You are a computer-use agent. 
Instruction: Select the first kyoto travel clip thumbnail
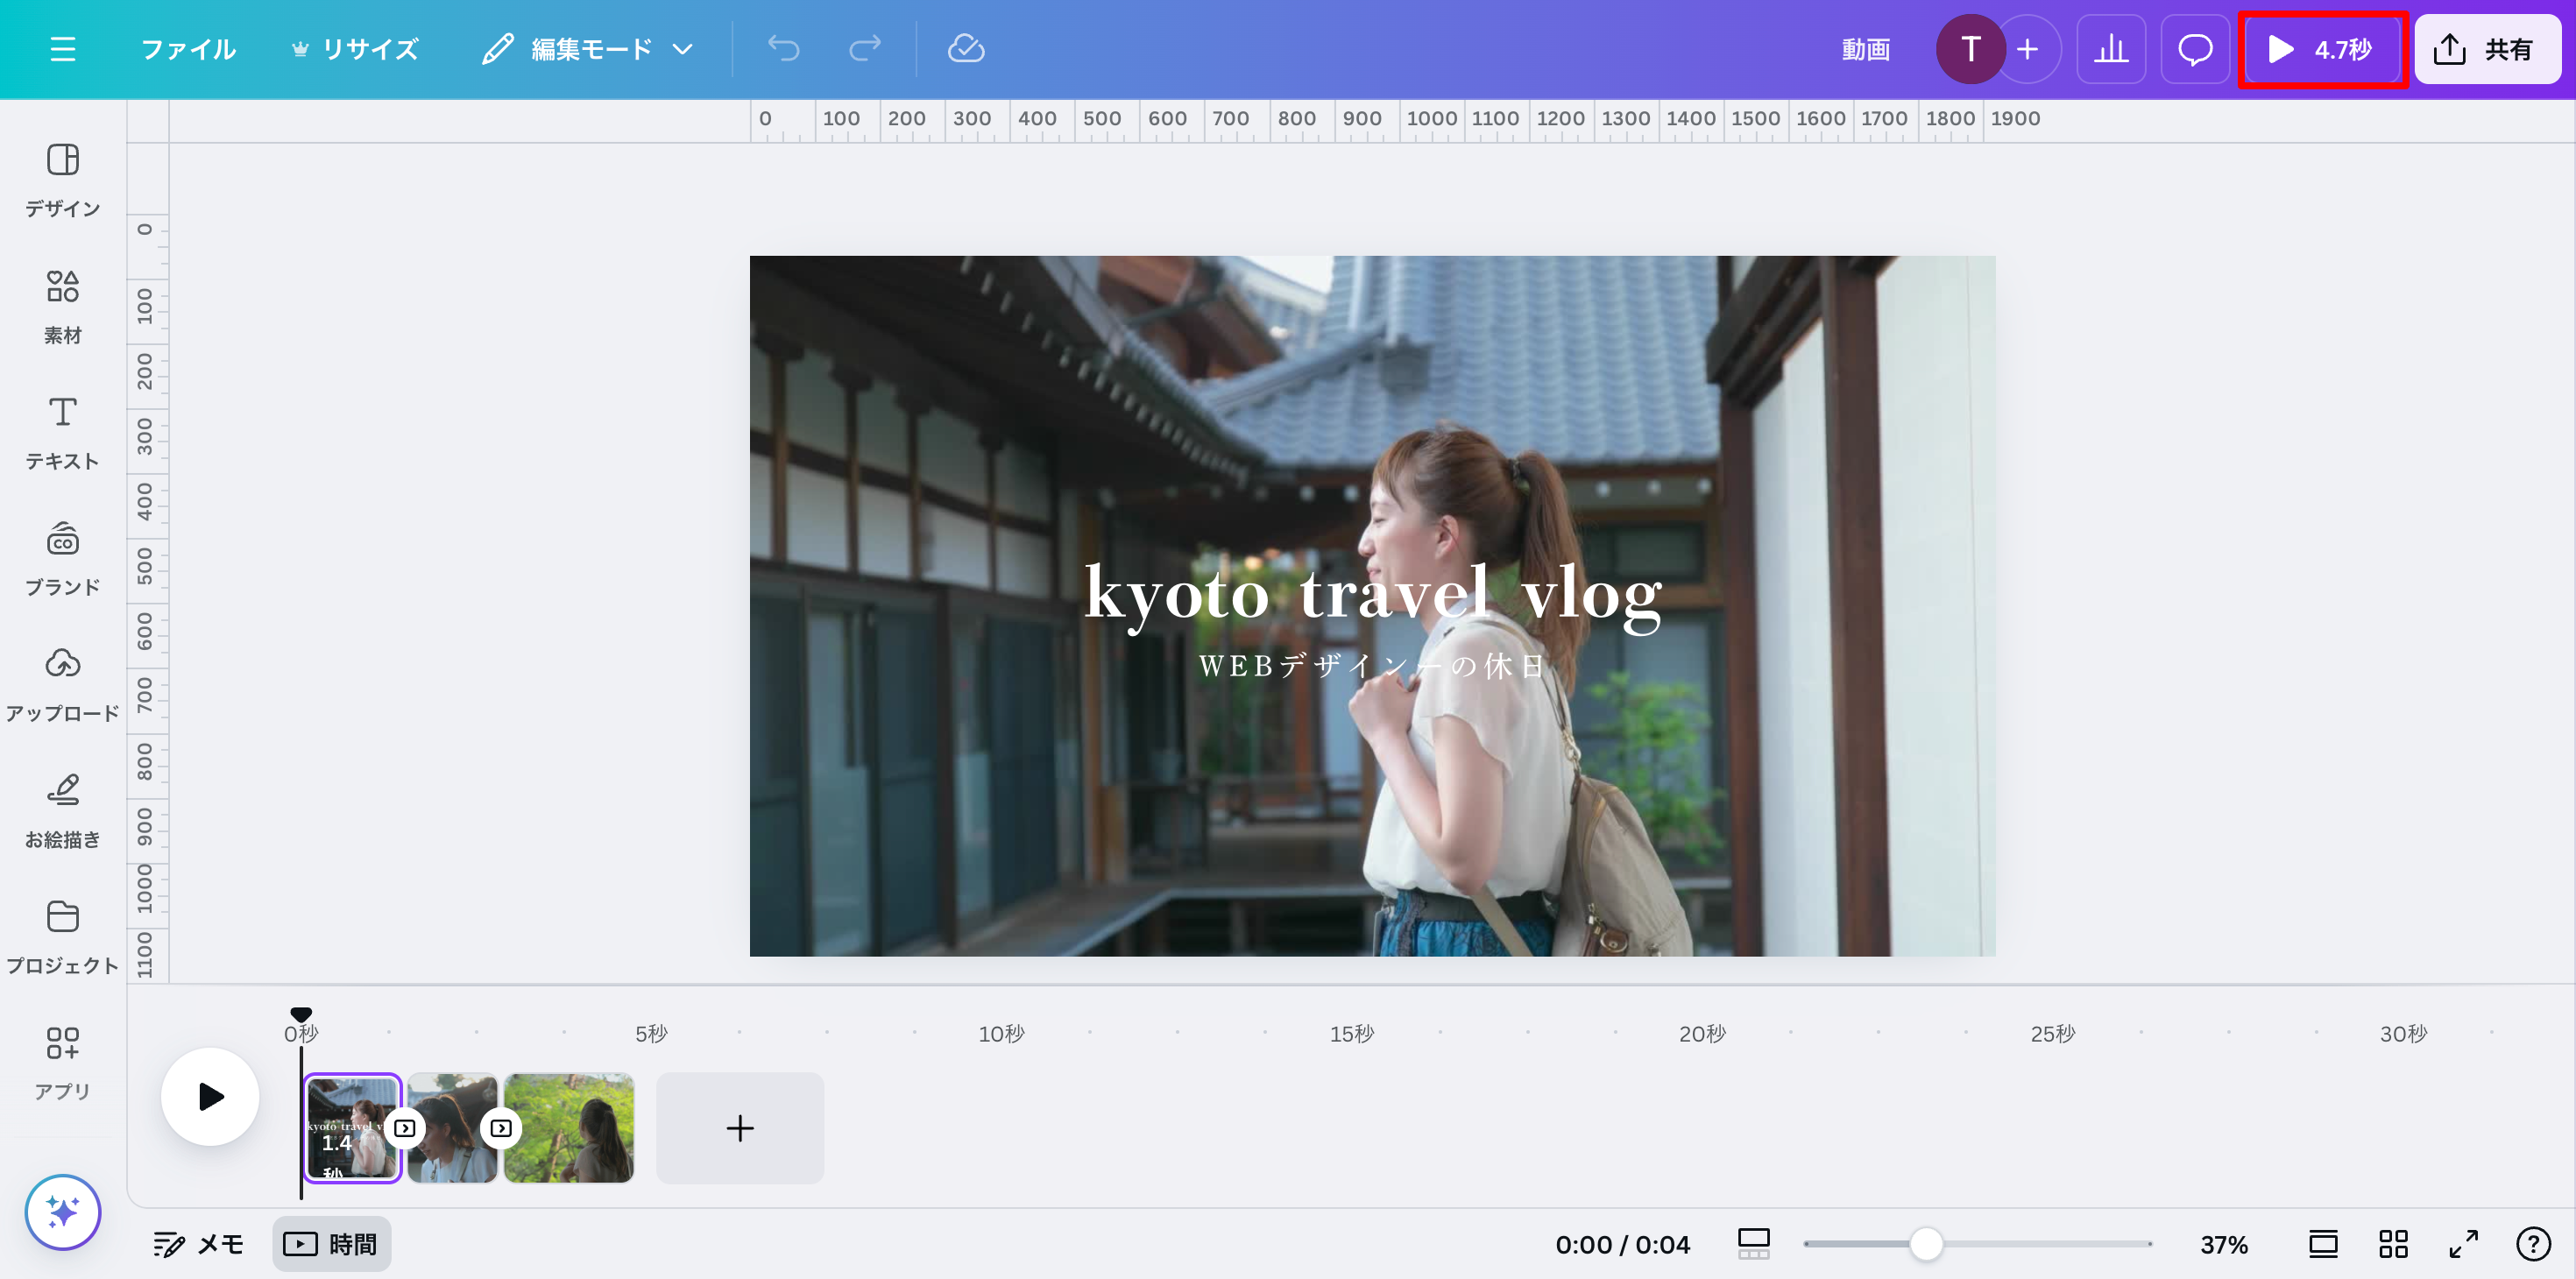pos(352,1128)
